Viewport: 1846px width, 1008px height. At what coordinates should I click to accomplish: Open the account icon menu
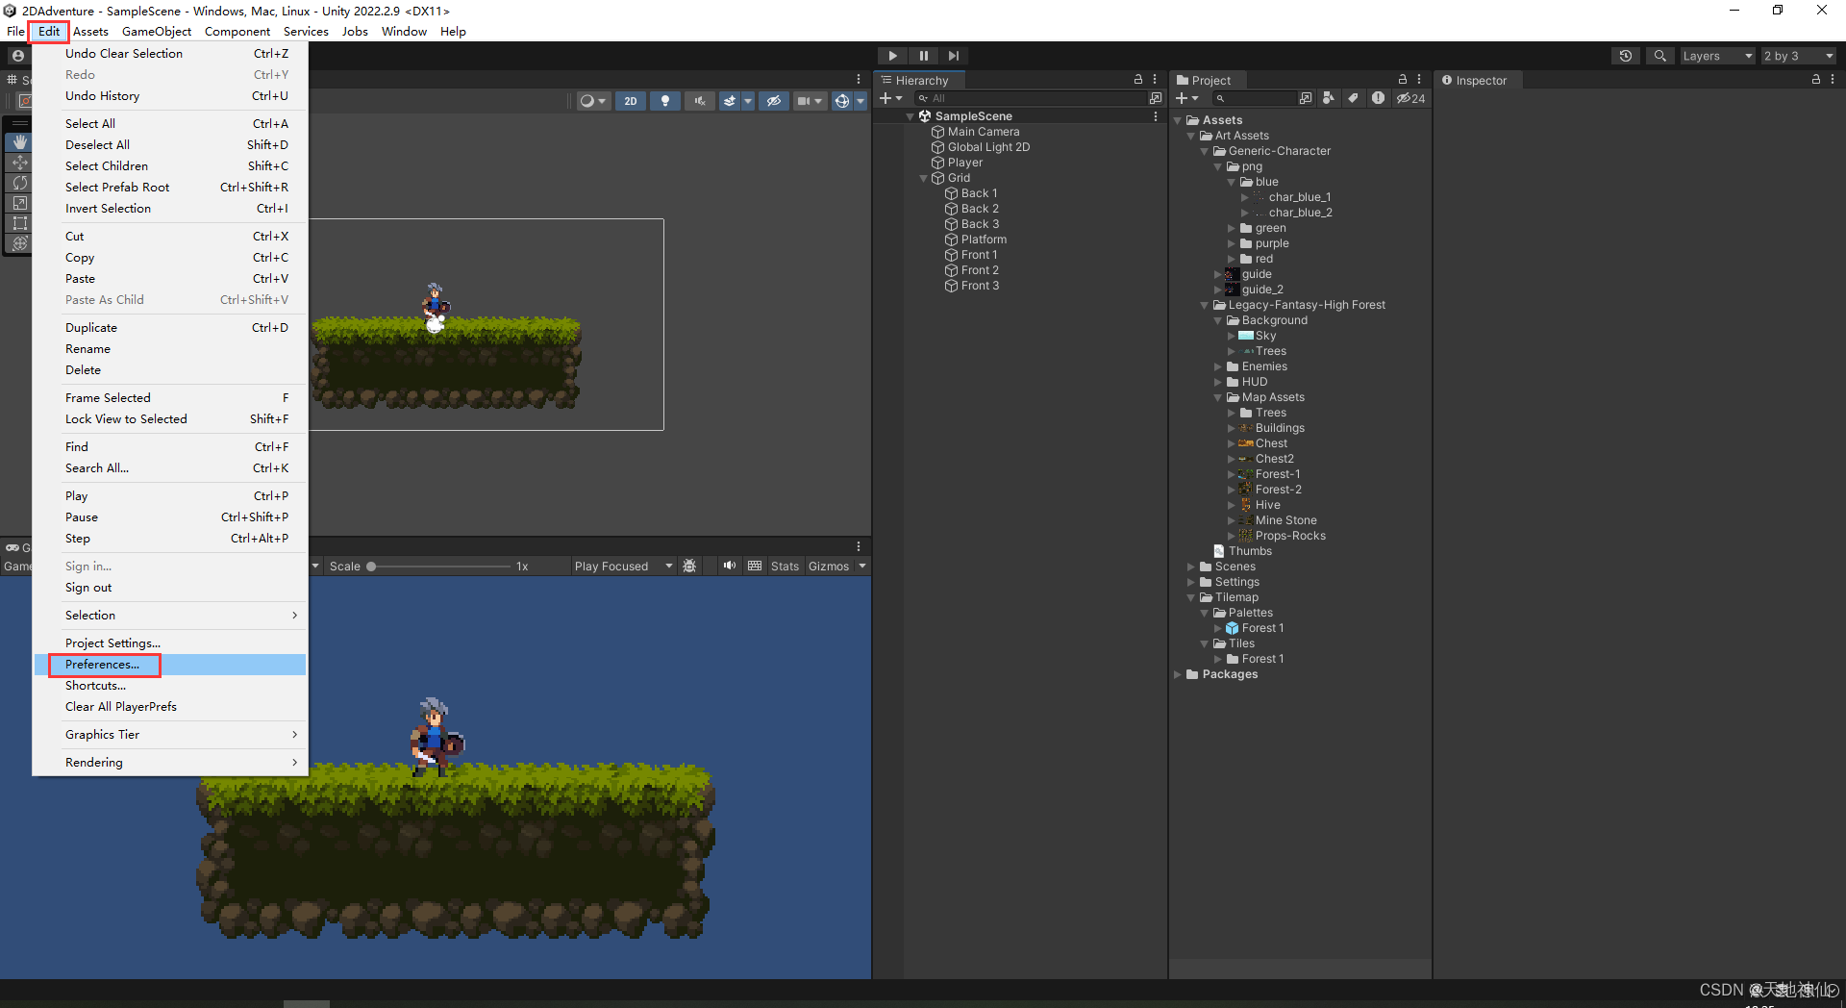17,56
